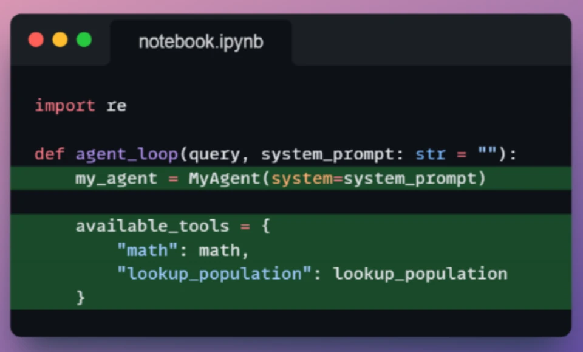This screenshot has height=352, width=583.
Task: Click the query parameter
Action: [214, 154]
